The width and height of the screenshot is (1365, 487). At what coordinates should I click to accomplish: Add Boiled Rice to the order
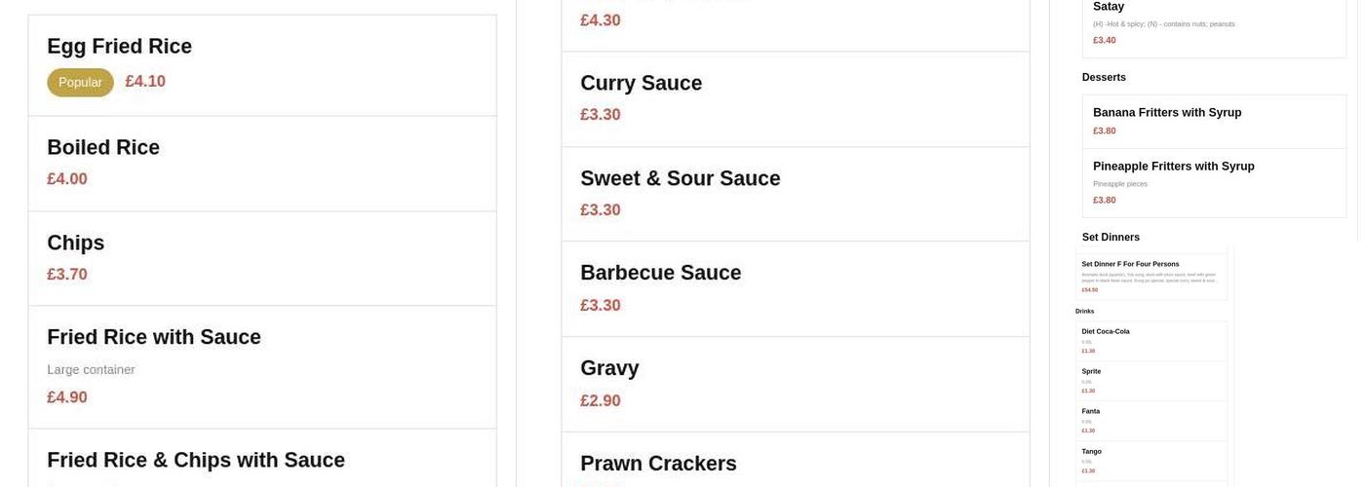click(261, 163)
